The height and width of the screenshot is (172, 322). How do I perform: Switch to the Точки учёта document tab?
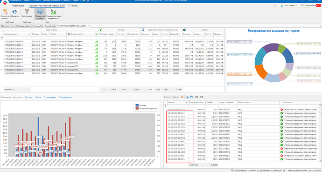pyautogui.click(x=38, y=26)
